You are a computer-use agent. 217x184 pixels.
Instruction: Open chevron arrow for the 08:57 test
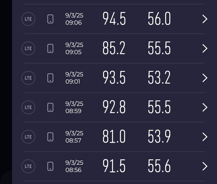[x=205, y=137]
